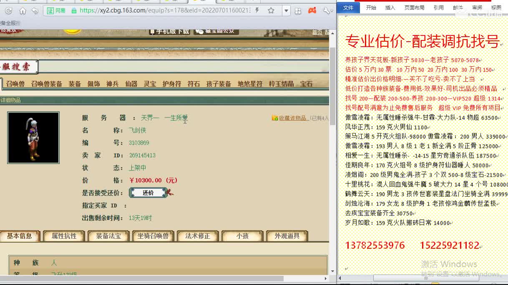Image resolution: width=508 pixels, height=285 pixels.
Task: Click the 藏宝阁公众 WeChat link
Action: pyautogui.click(x=216, y=31)
